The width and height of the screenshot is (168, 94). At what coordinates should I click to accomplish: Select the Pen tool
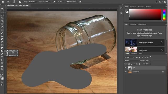pos(2,54)
